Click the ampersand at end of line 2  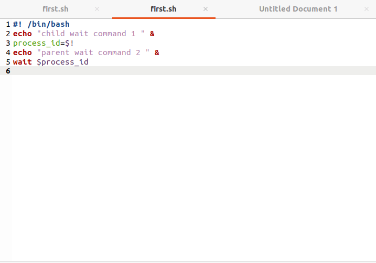(152, 34)
